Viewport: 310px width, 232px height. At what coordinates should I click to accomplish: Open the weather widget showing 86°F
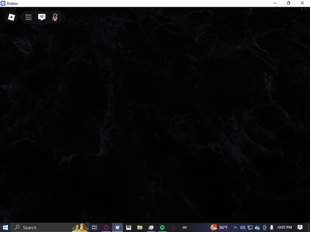click(219, 227)
